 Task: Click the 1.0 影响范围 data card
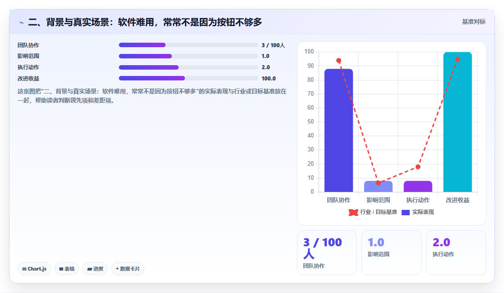pyautogui.click(x=391, y=253)
